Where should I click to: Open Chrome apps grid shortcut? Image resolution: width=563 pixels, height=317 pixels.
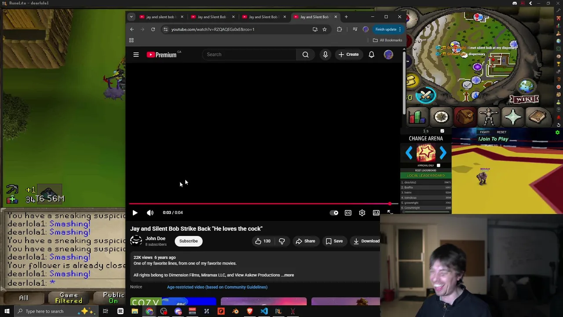(x=131, y=40)
